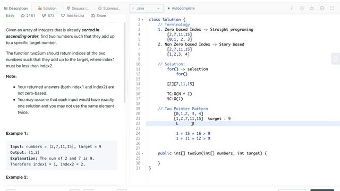The height and width of the screenshot is (191, 340).
Task: Click the '1 + 15 = 16 > 9' line
Action: [x=193, y=133]
